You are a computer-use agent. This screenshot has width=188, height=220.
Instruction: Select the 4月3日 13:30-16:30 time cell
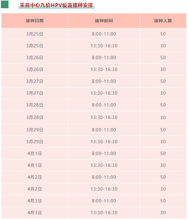tap(104, 213)
